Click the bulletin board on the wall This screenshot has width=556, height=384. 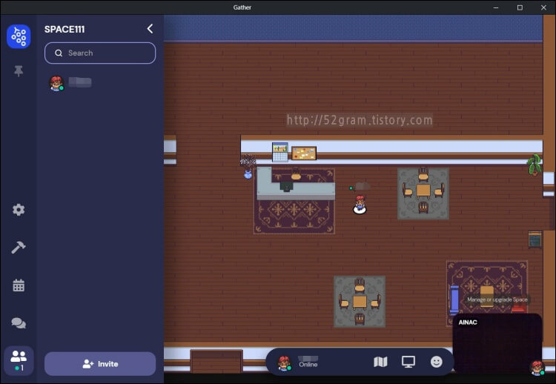[x=304, y=153]
